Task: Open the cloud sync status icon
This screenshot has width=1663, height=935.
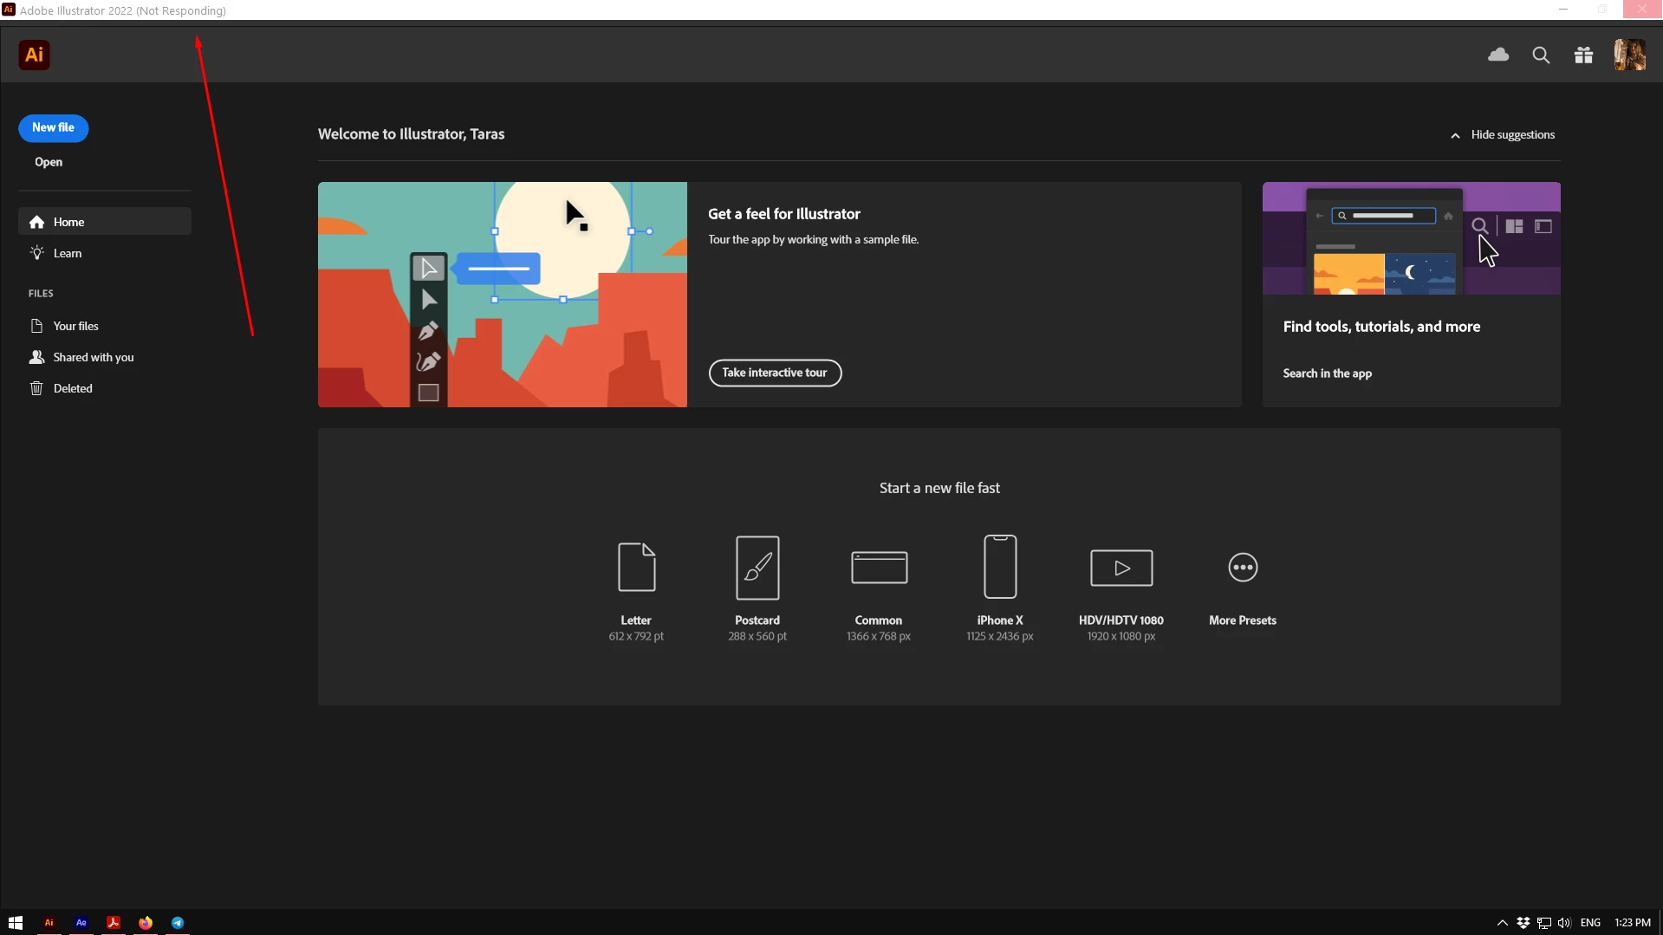Action: click(x=1498, y=55)
